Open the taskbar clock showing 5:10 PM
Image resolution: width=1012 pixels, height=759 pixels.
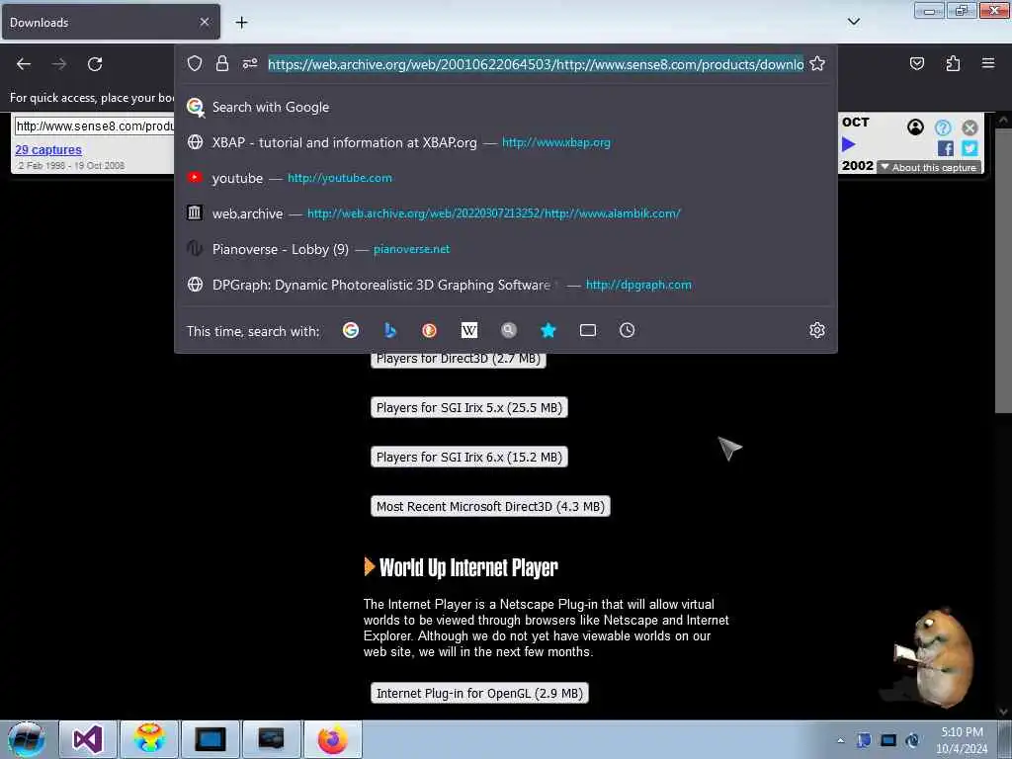962,740
